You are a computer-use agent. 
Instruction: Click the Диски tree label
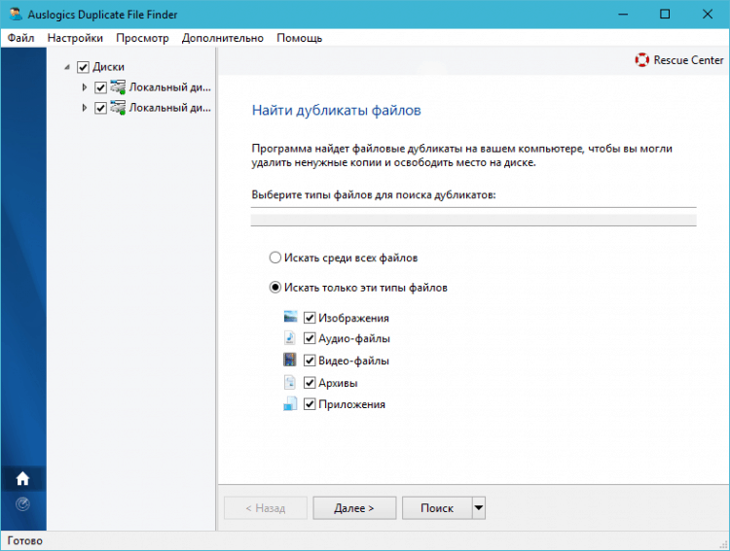(108, 67)
